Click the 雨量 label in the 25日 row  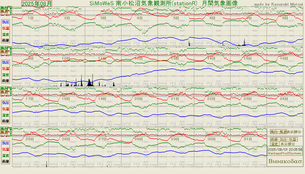(x=6, y=161)
